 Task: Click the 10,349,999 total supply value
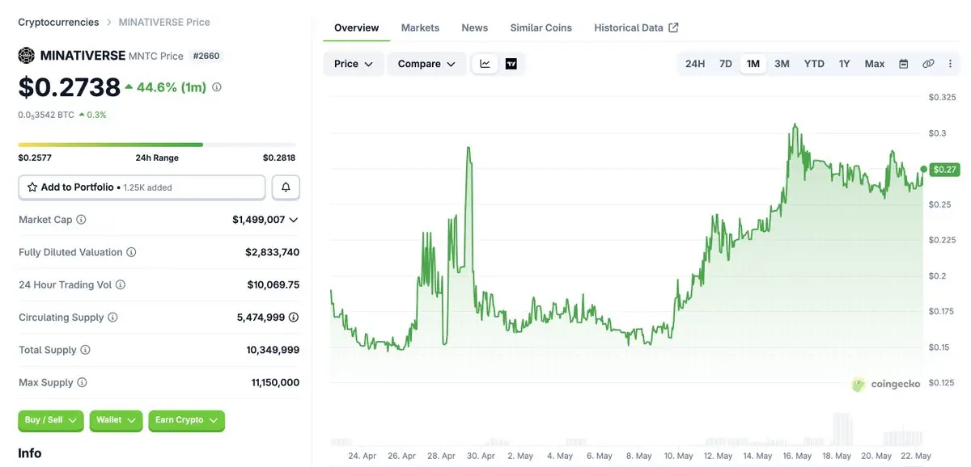click(x=273, y=350)
